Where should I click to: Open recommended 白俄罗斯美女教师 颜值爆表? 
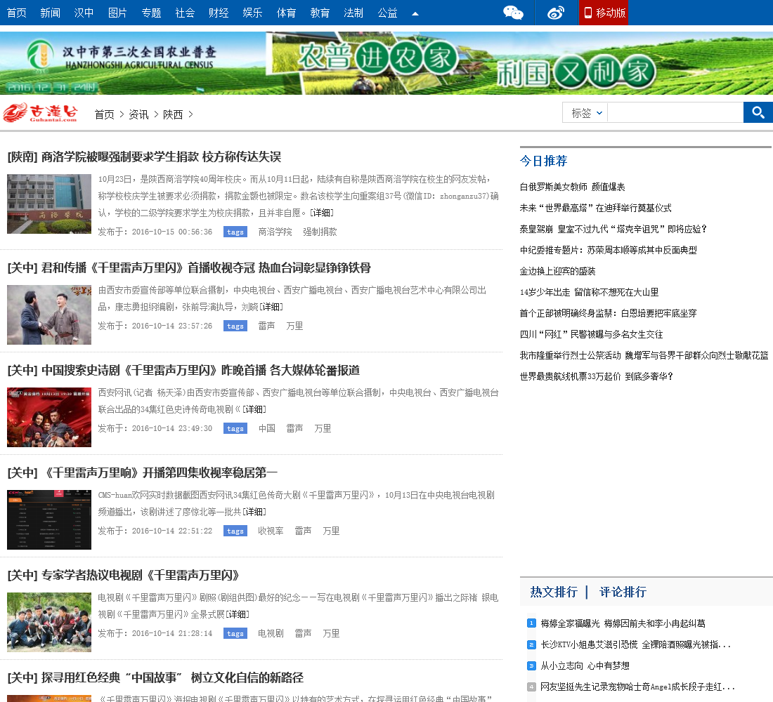pyautogui.click(x=572, y=187)
